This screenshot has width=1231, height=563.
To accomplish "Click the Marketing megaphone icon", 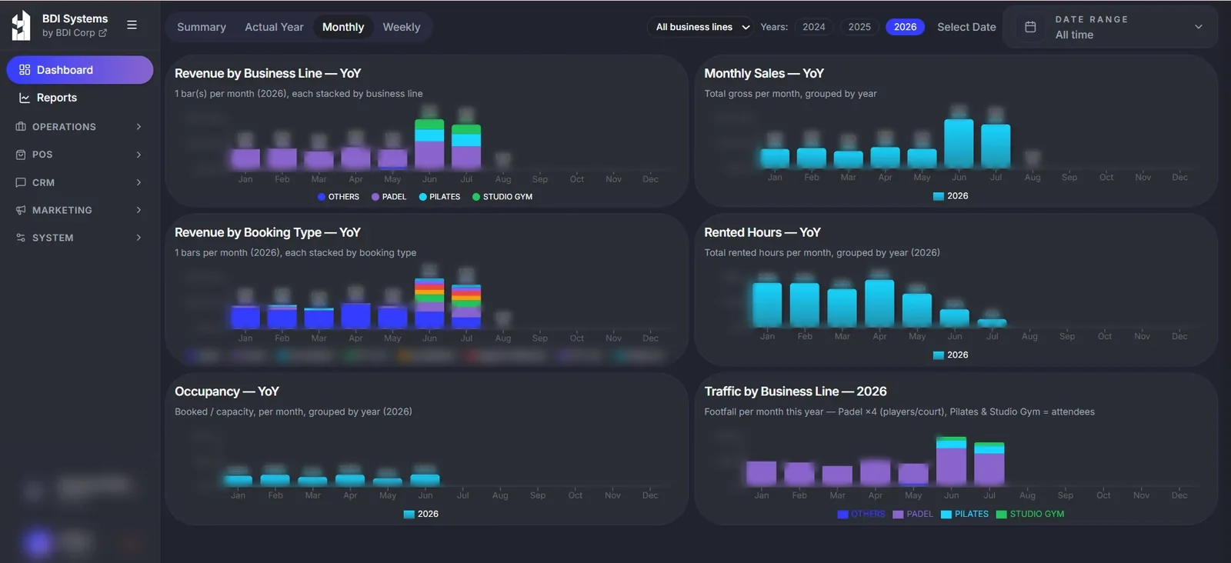I will (21, 210).
